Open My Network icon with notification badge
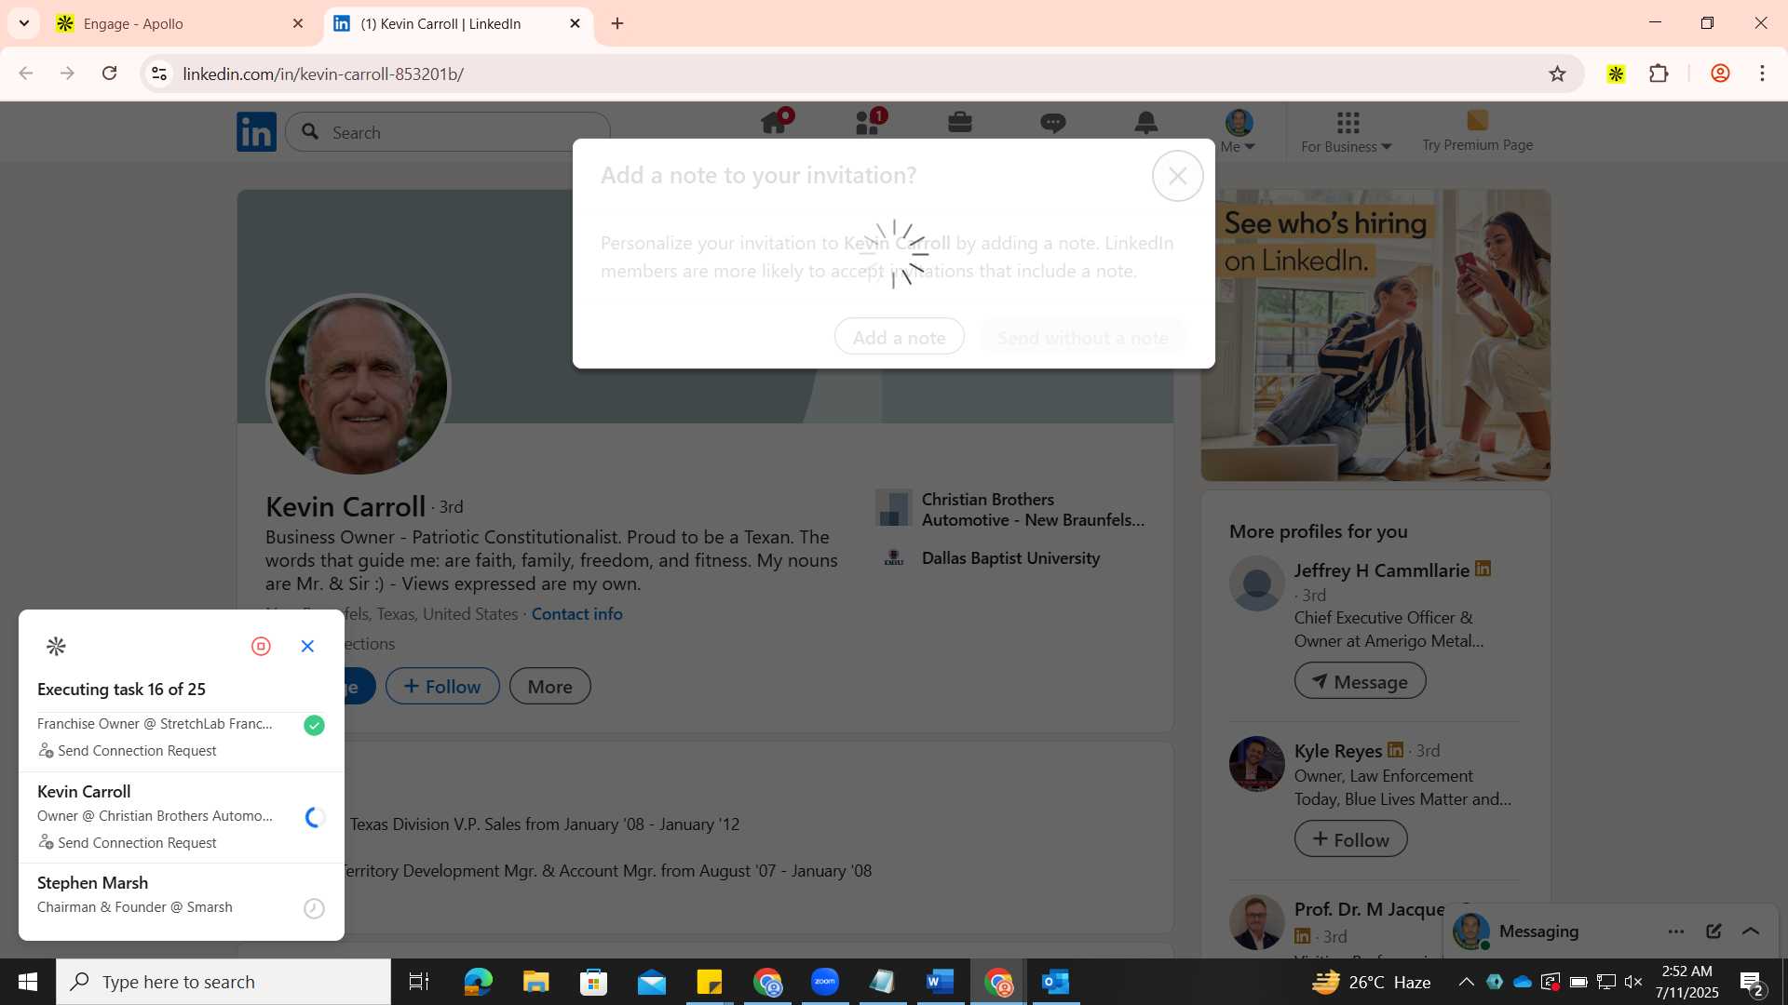 point(869,122)
